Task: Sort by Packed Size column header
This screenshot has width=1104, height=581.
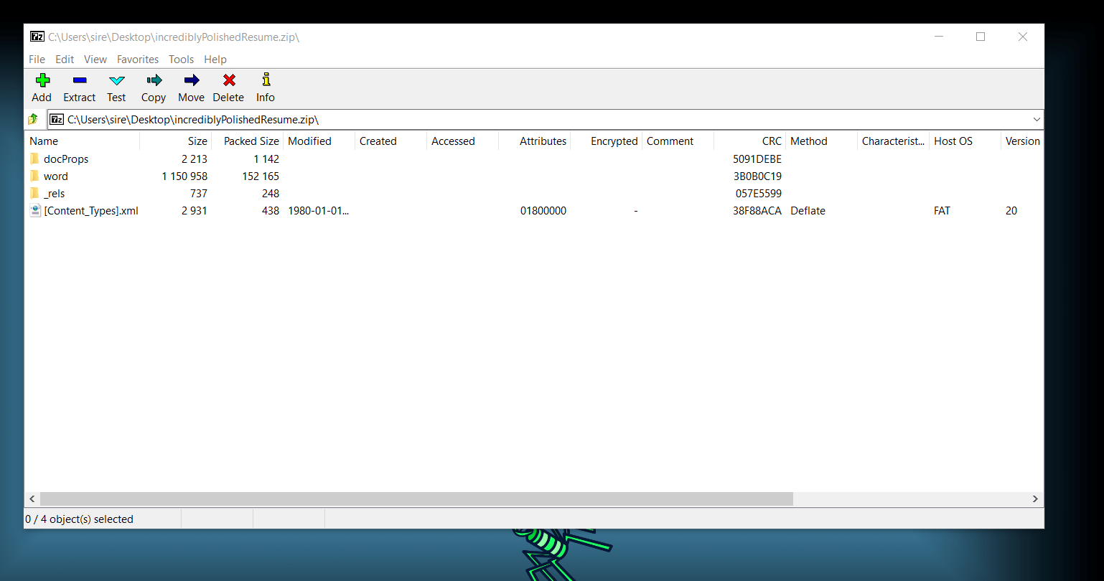Action: coord(248,141)
